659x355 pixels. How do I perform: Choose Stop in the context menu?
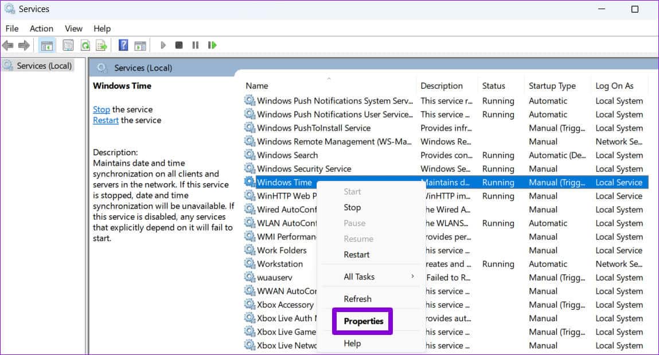(352, 207)
